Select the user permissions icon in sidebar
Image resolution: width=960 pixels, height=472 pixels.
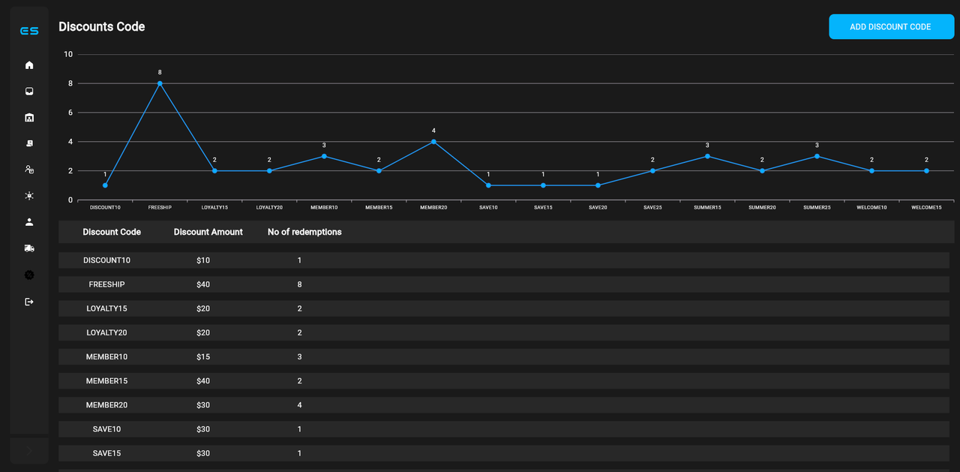[x=29, y=170]
